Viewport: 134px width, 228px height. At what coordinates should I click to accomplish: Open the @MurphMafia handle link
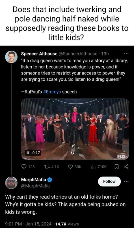tap(35, 186)
